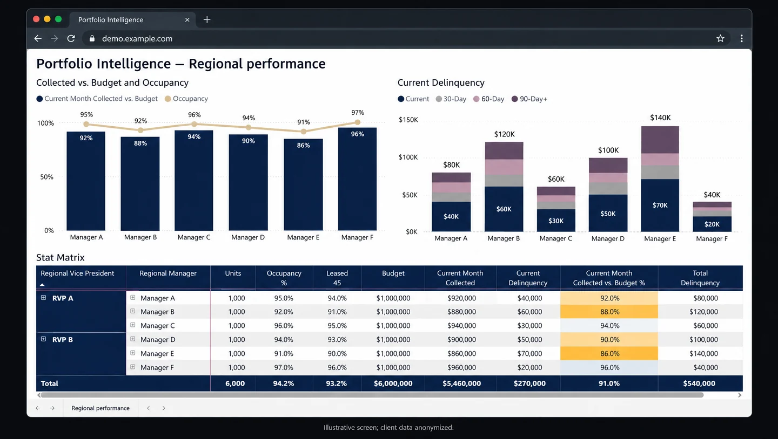Expand the Manager E row

132,353
